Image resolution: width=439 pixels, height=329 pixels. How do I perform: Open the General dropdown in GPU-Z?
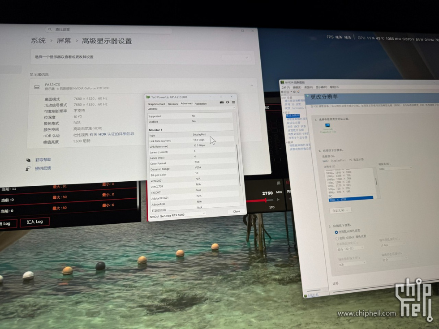(191, 109)
